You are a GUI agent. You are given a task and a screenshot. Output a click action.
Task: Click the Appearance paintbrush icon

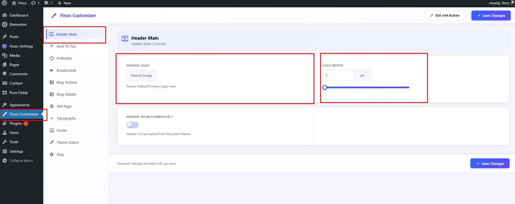click(5, 105)
